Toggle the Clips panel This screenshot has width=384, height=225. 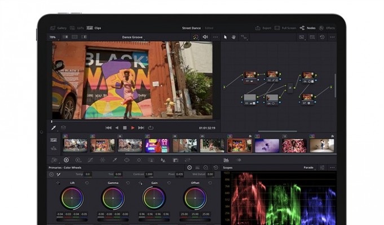coord(94,28)
